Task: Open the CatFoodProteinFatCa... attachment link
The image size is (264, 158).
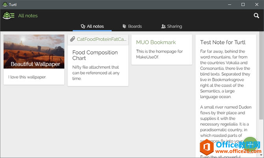Action: pos(101,39)
